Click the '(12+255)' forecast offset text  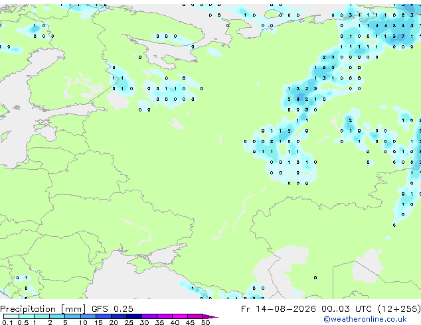(x=399, y=309)
